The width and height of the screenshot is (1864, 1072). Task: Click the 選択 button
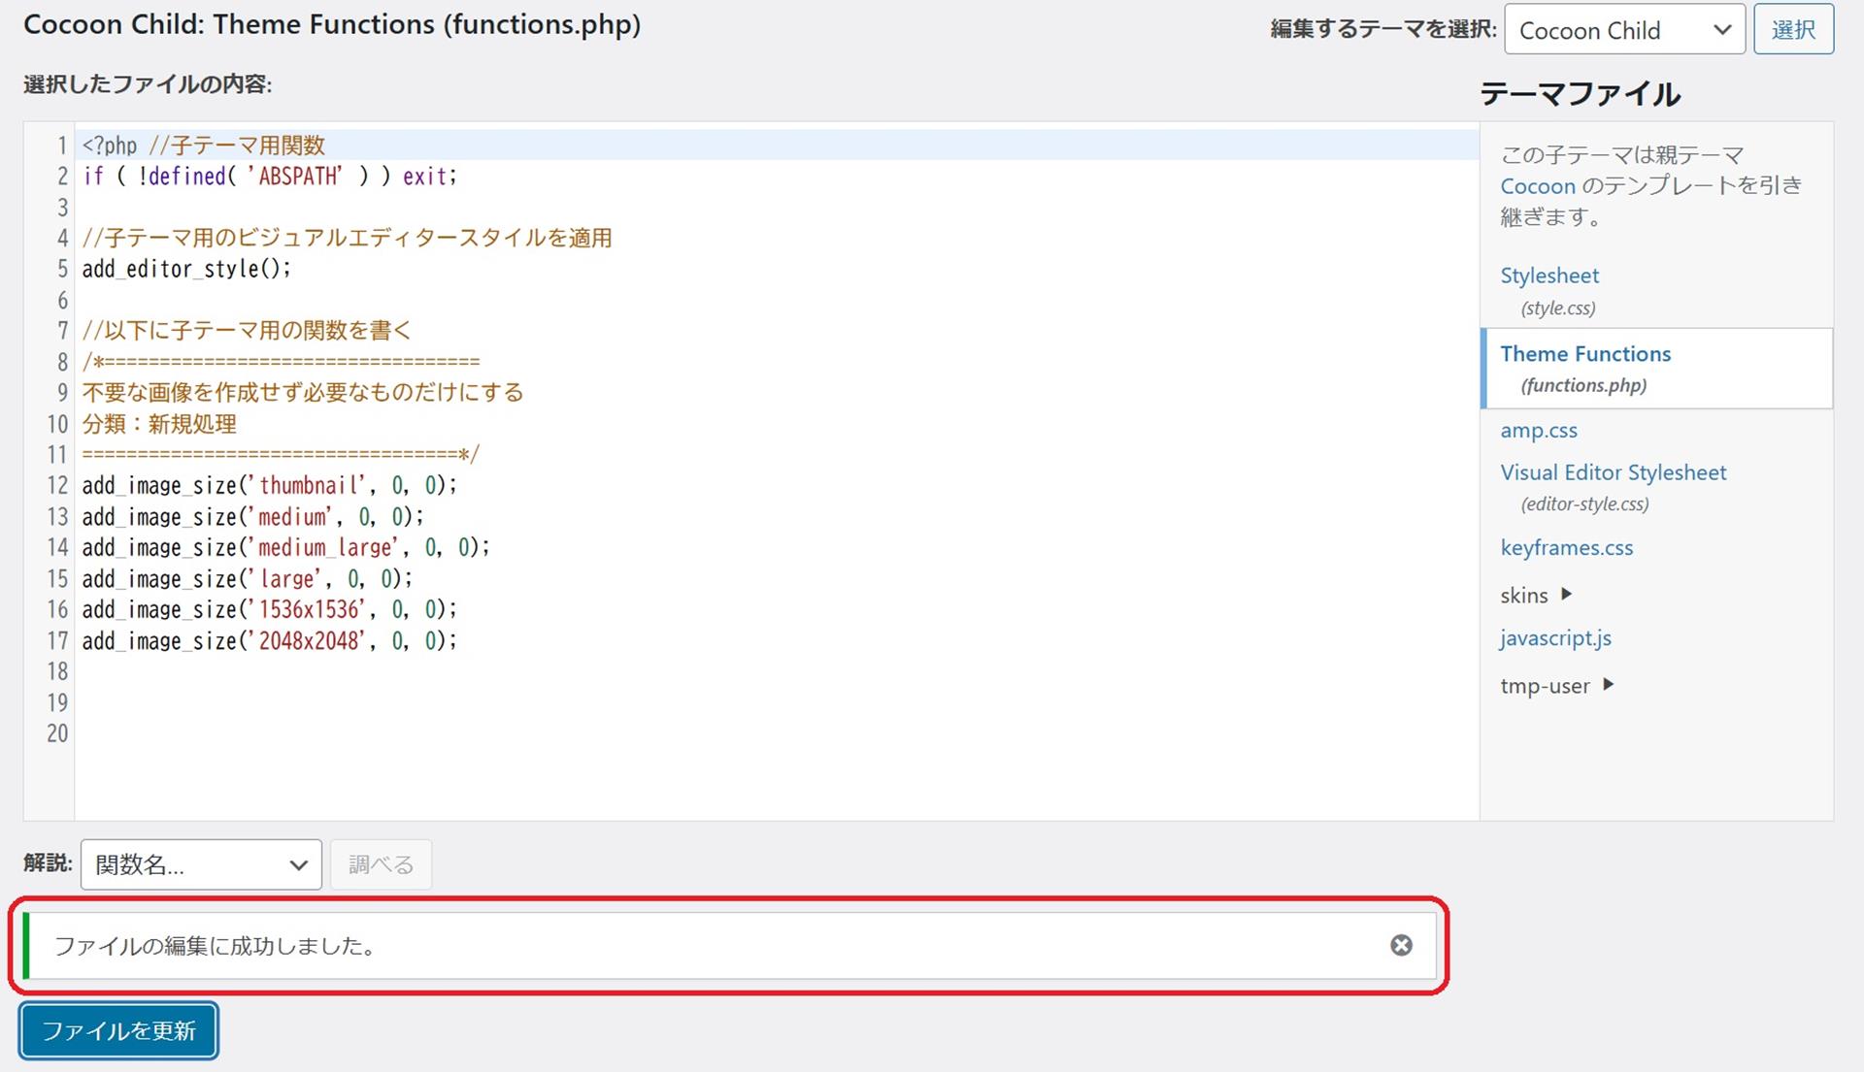pos(1792,30)
